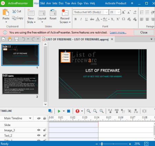Image resolution: width=155 pixels, height=146 pixels.
Task: Open the ActivePresenter application menu
Action: (17, 3)
